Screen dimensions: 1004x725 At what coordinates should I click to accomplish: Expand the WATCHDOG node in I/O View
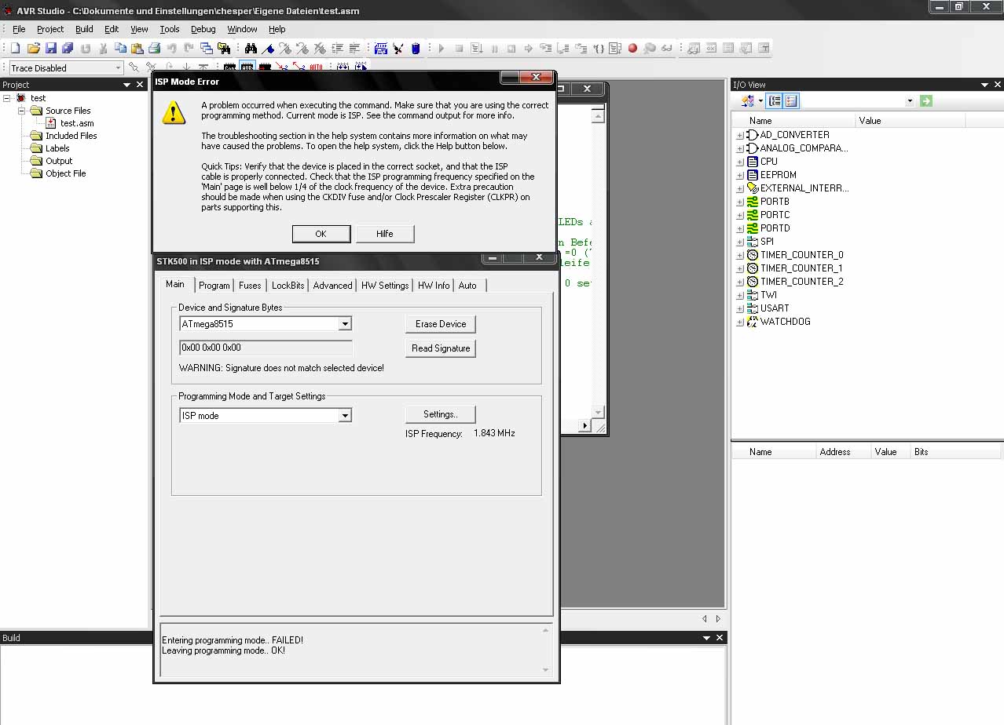click(x=740, y=322)
